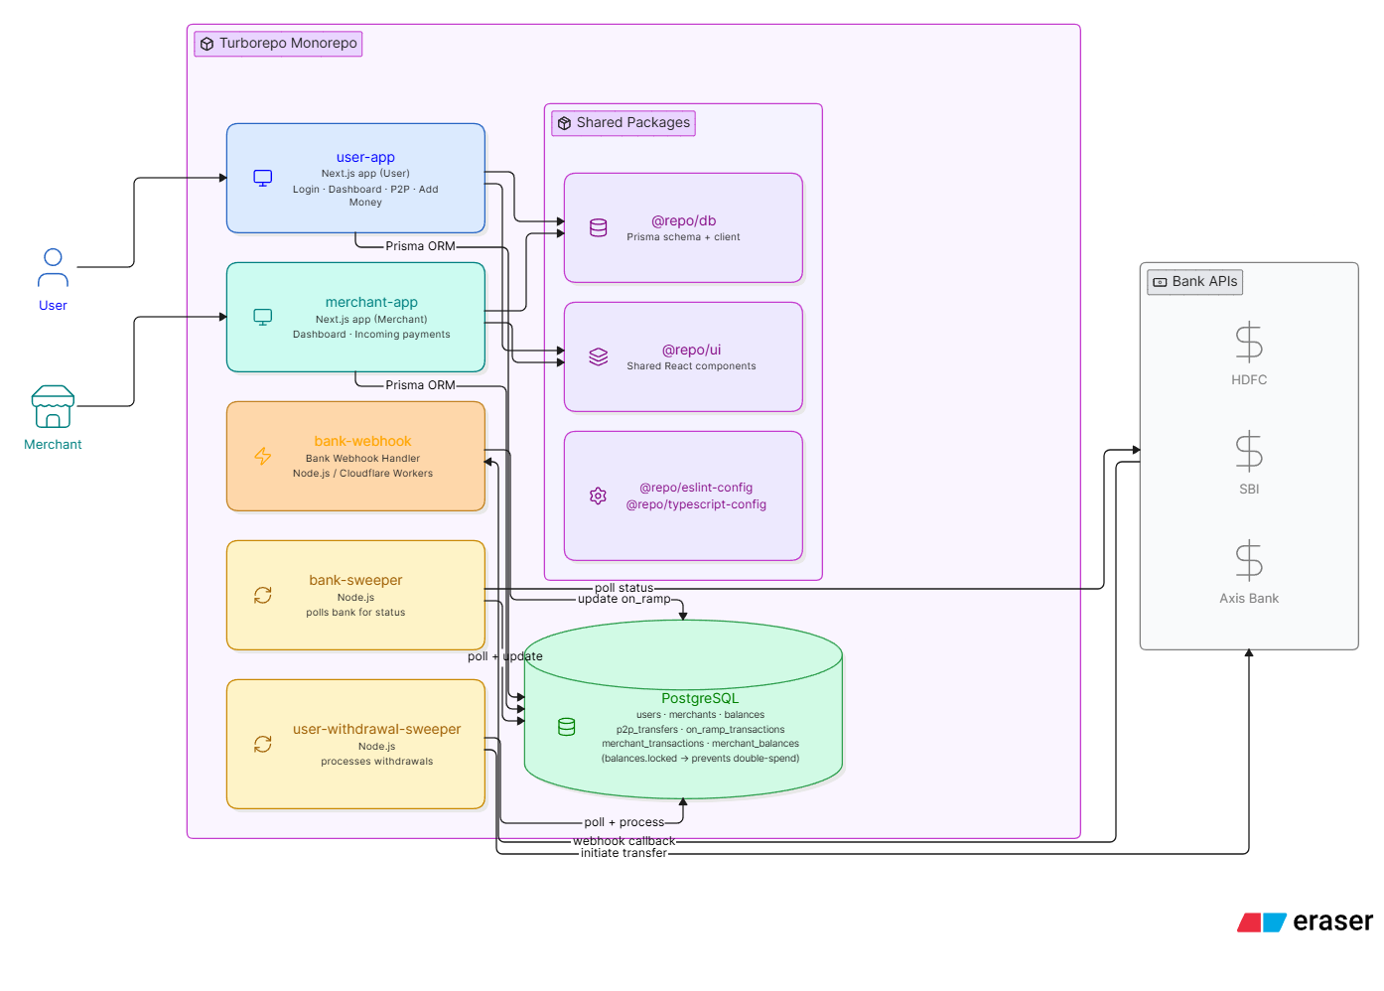Click the Prisma ORM label under merchant-app

(x=420, y=385)
